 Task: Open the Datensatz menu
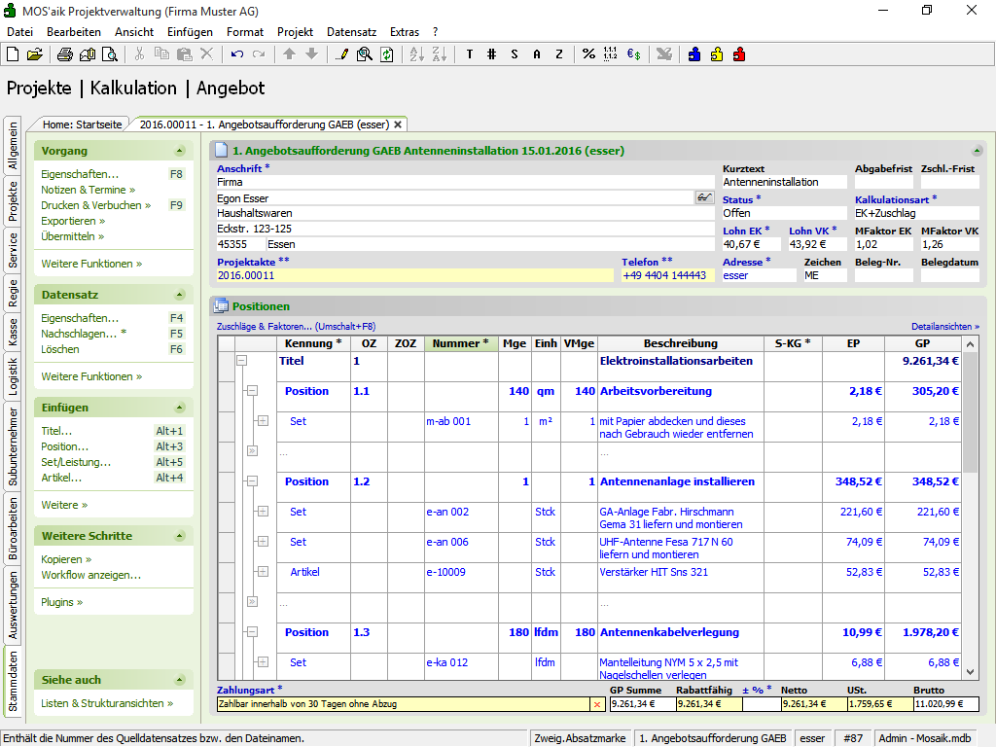pyautogui.click(x=351, y=32)
